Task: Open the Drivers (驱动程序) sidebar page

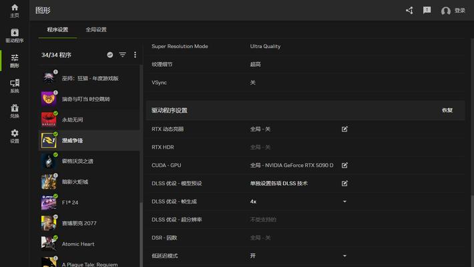Action: click(x=15, y=35)
